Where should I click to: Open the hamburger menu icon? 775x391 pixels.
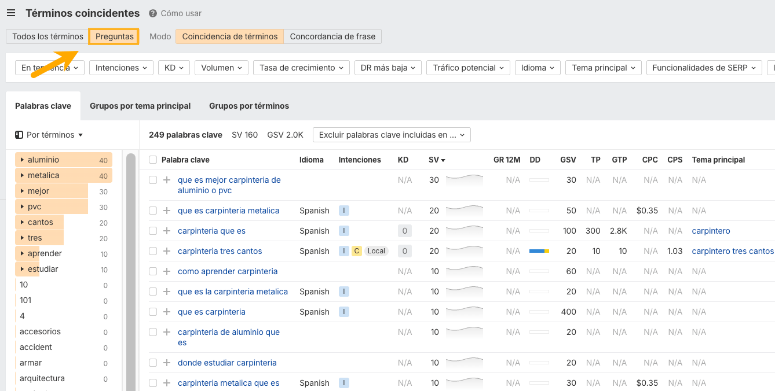(x=11, y=13)
